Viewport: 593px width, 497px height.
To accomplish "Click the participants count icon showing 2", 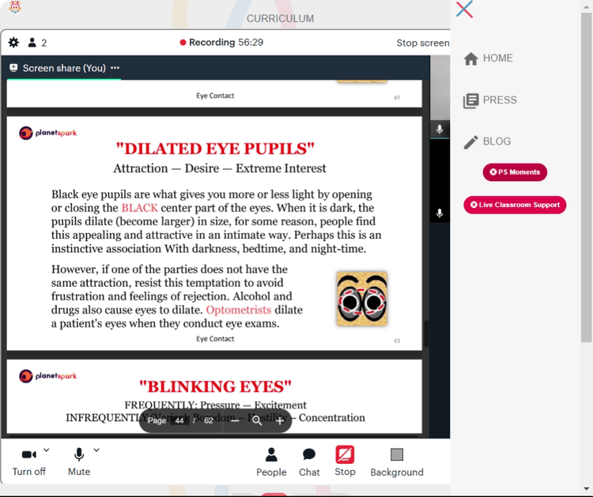I will click(x=37, y=43).
